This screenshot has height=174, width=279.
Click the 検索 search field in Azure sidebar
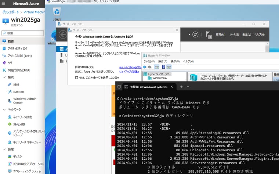pos(23,33)
